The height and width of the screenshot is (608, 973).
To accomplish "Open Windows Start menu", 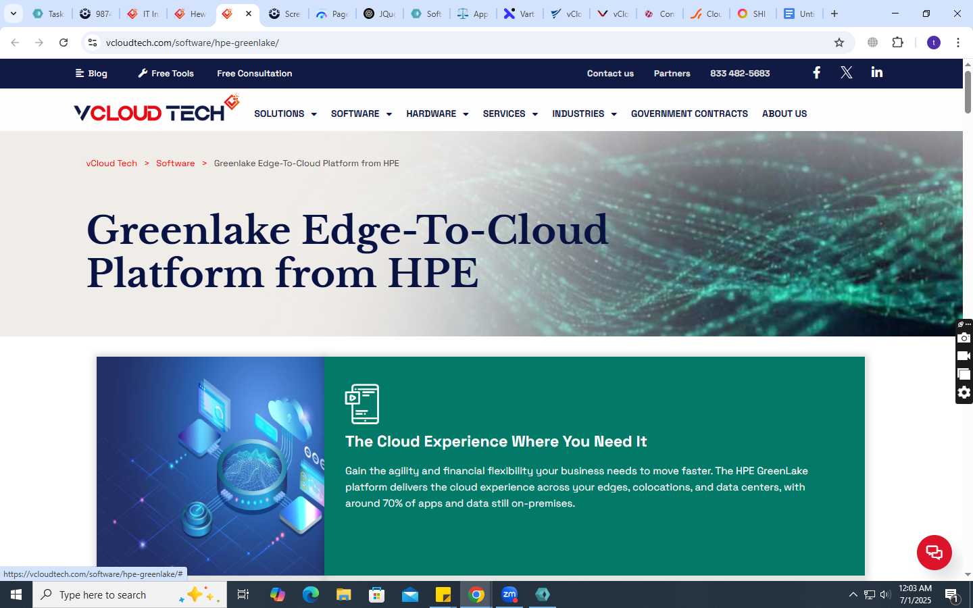I will (x=16, y=594).
